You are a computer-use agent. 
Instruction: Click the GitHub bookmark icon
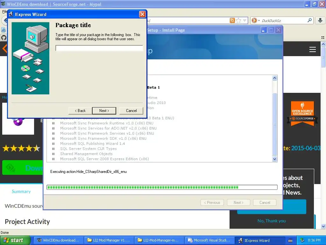(4, 38)
